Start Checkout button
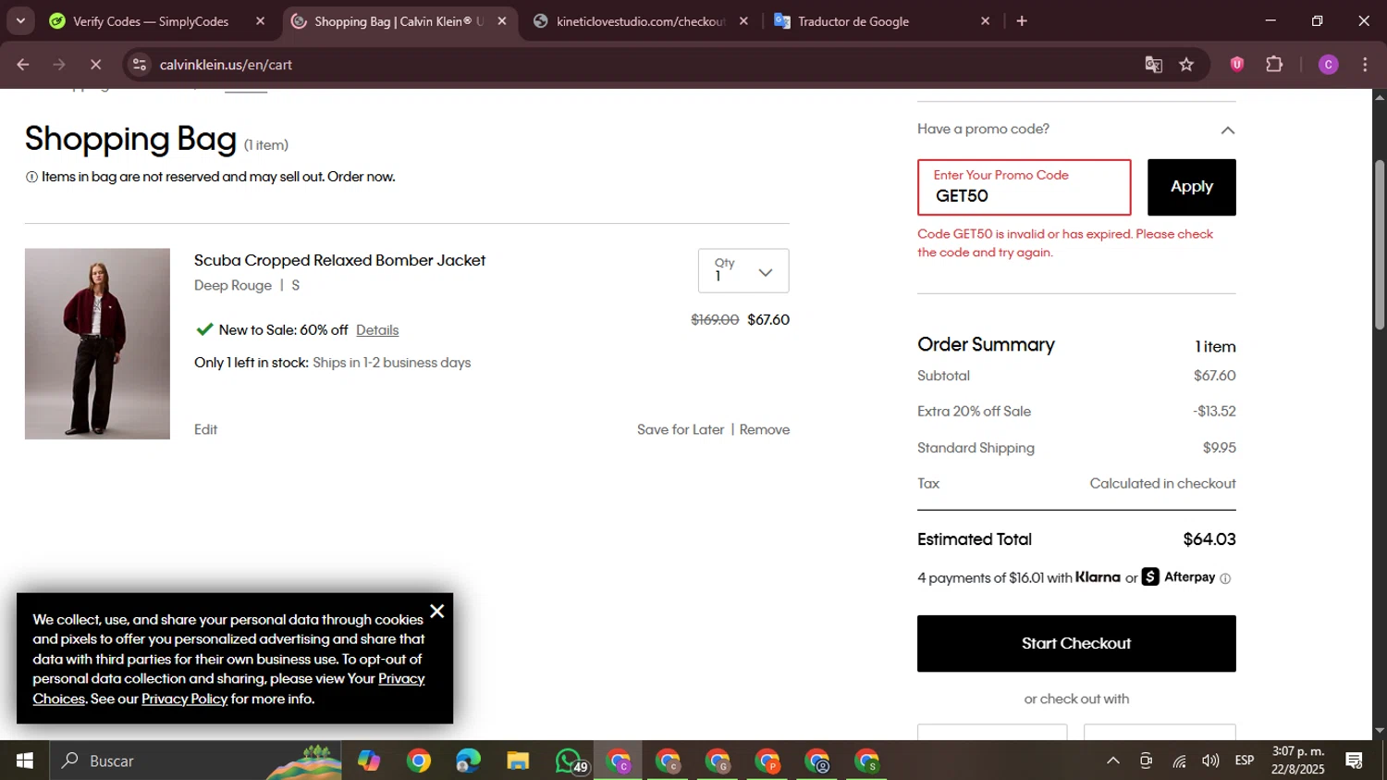This screenshot has height=780, width=1387. click(1076, 643)
